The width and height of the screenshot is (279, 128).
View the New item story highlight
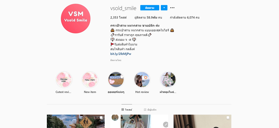pos(90,80)
